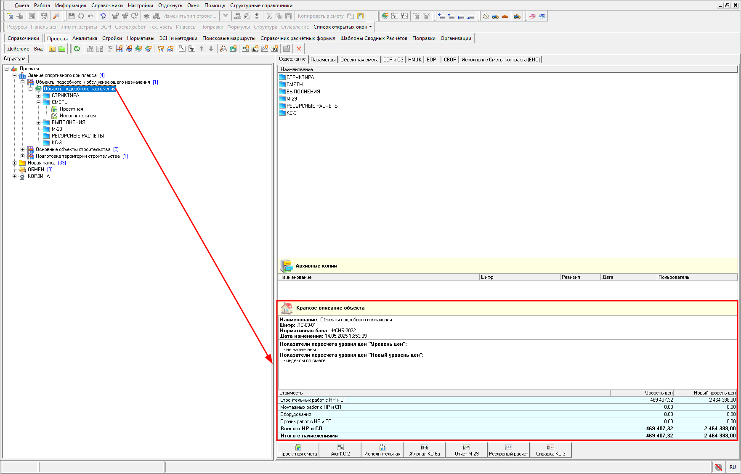
Task: Click the RU language indicator
Action: (733, 467)
